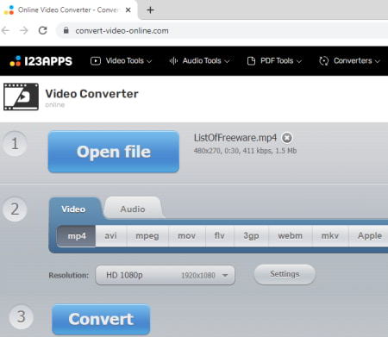Viewport: 388px width, 337px height.
Task: Select the avi format
Action: (110, 236)
